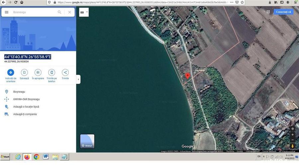Screen dimensions: 299x167
Task: Open Firefox from the taskbar
Action: click(x=27, y=157)
